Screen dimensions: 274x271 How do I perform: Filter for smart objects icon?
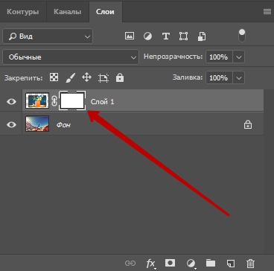point(202,36)
